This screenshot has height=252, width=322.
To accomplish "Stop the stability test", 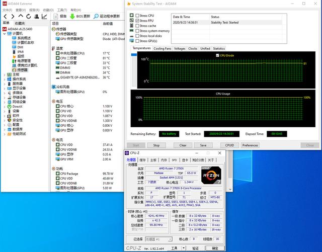I will pos(156,145).
